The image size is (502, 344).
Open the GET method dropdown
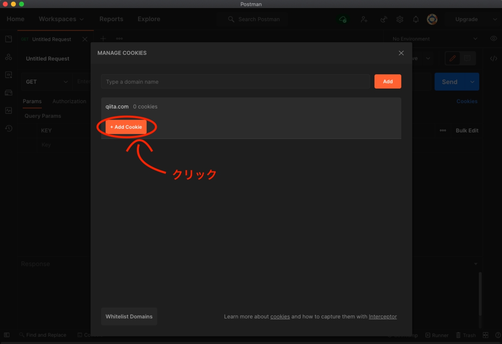(x=46, y=82)
